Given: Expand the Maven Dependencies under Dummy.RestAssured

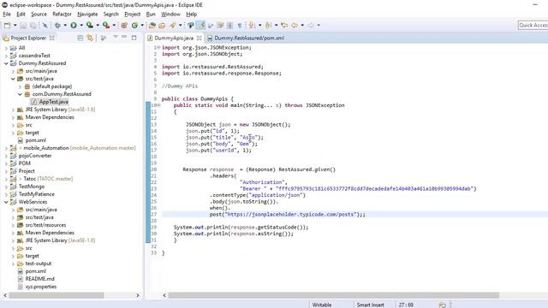Looking at the screenshot, I should [x=13, y=117].
